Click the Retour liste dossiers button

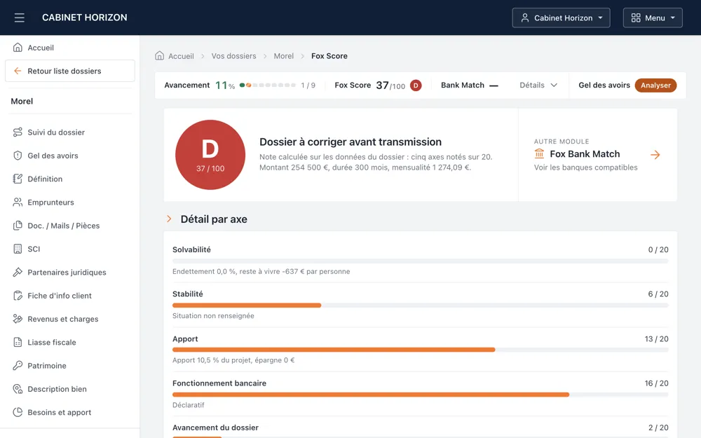coord(69,71)
